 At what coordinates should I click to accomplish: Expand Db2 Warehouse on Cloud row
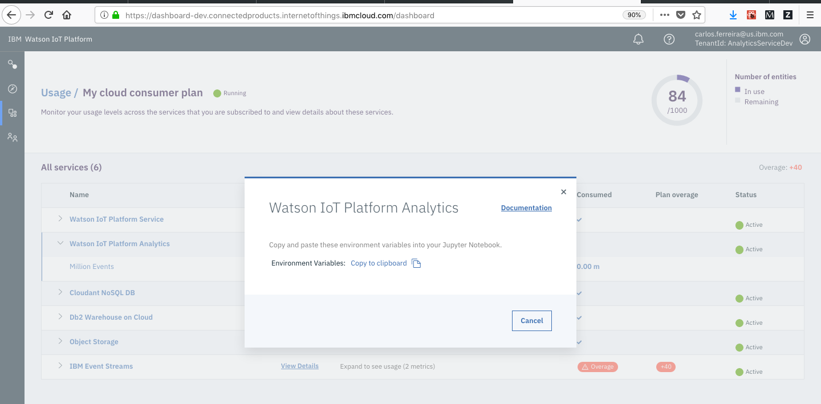coord(60,317)
